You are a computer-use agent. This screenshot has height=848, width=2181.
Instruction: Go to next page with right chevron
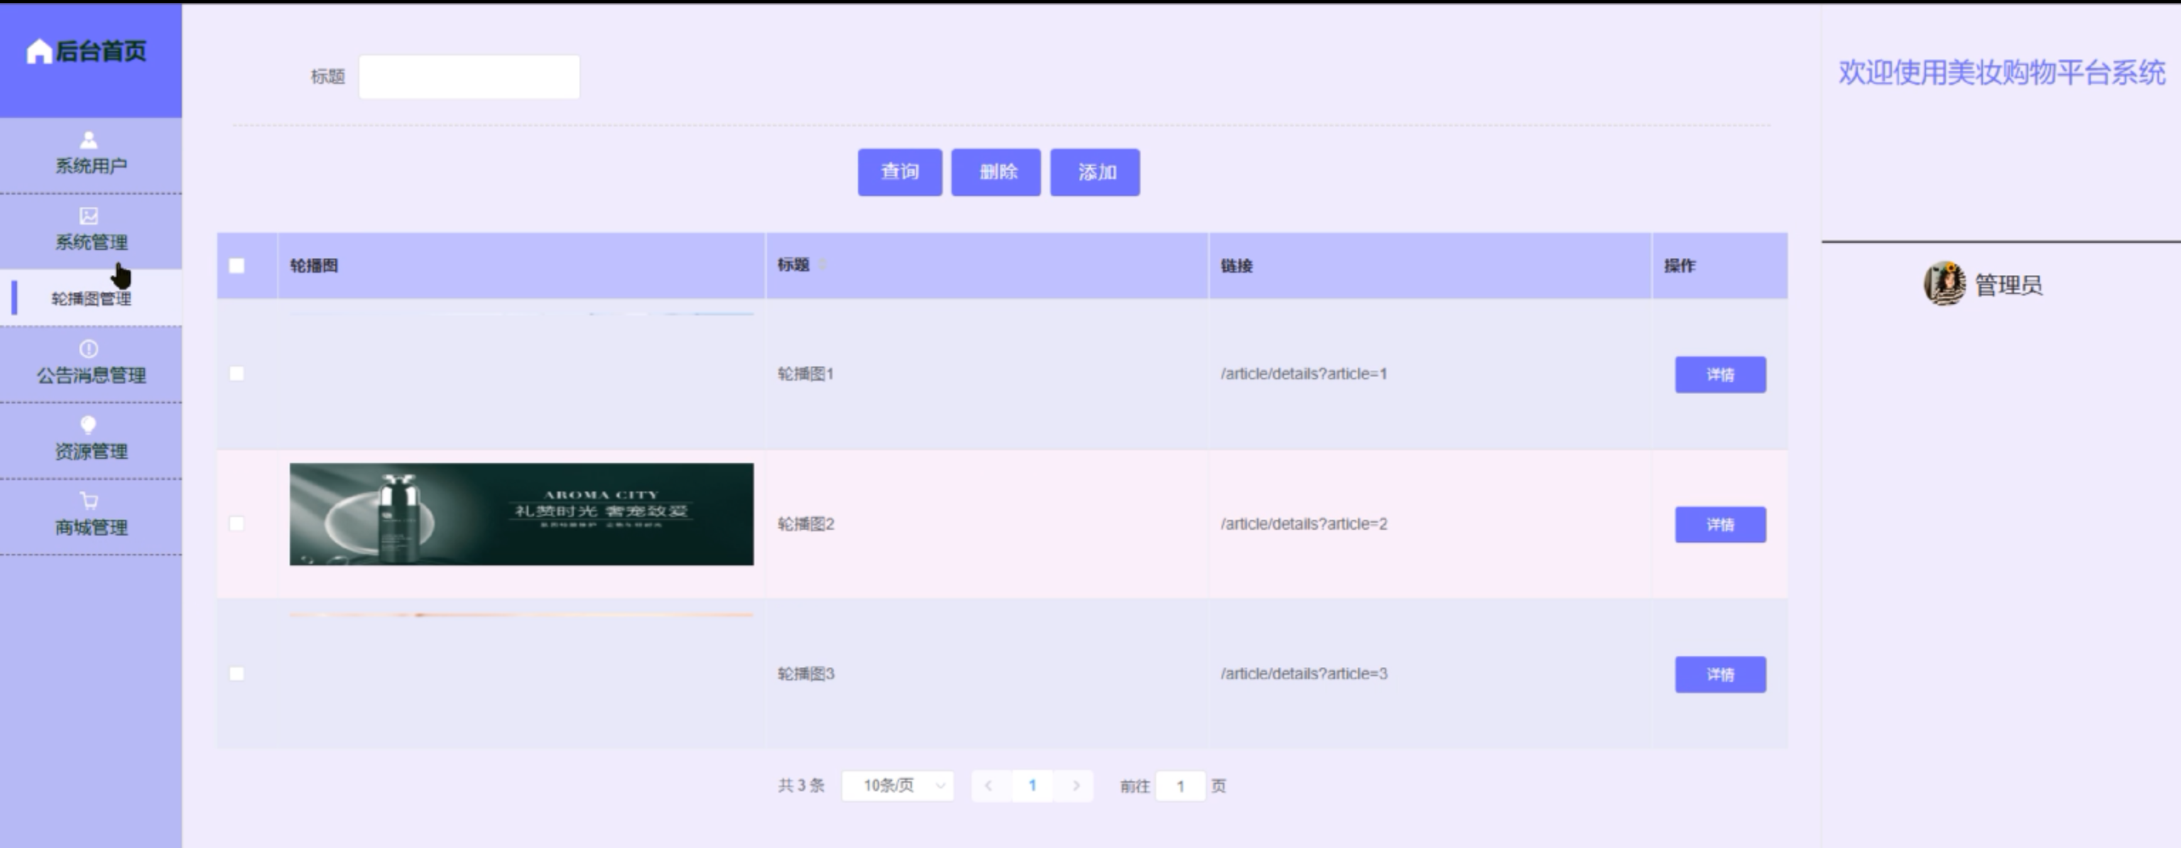pyautogui.click(x=1075, y=786)
